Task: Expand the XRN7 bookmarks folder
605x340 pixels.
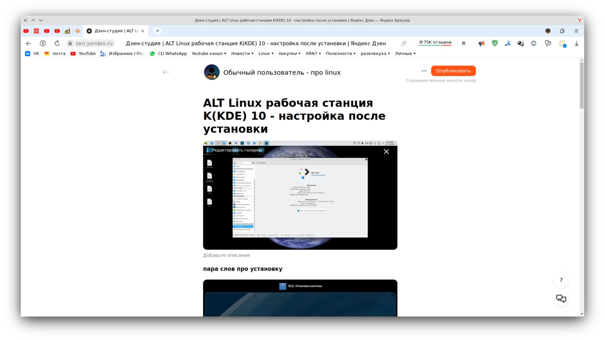Action: click(313, 53)
